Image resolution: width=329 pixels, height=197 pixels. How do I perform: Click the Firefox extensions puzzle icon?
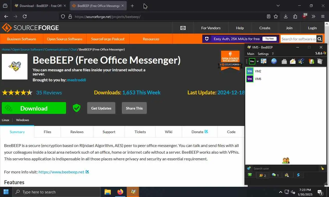tap(295, 16)
